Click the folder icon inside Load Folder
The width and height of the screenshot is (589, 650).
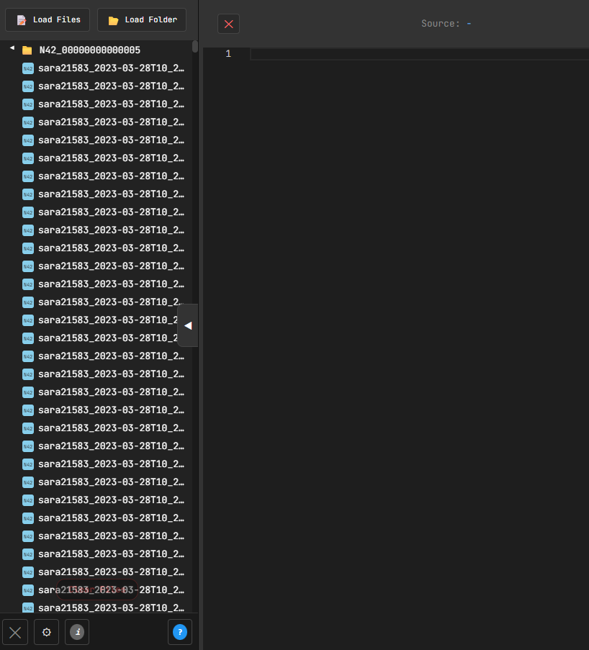pyautogui.click(x=113, y=20)
